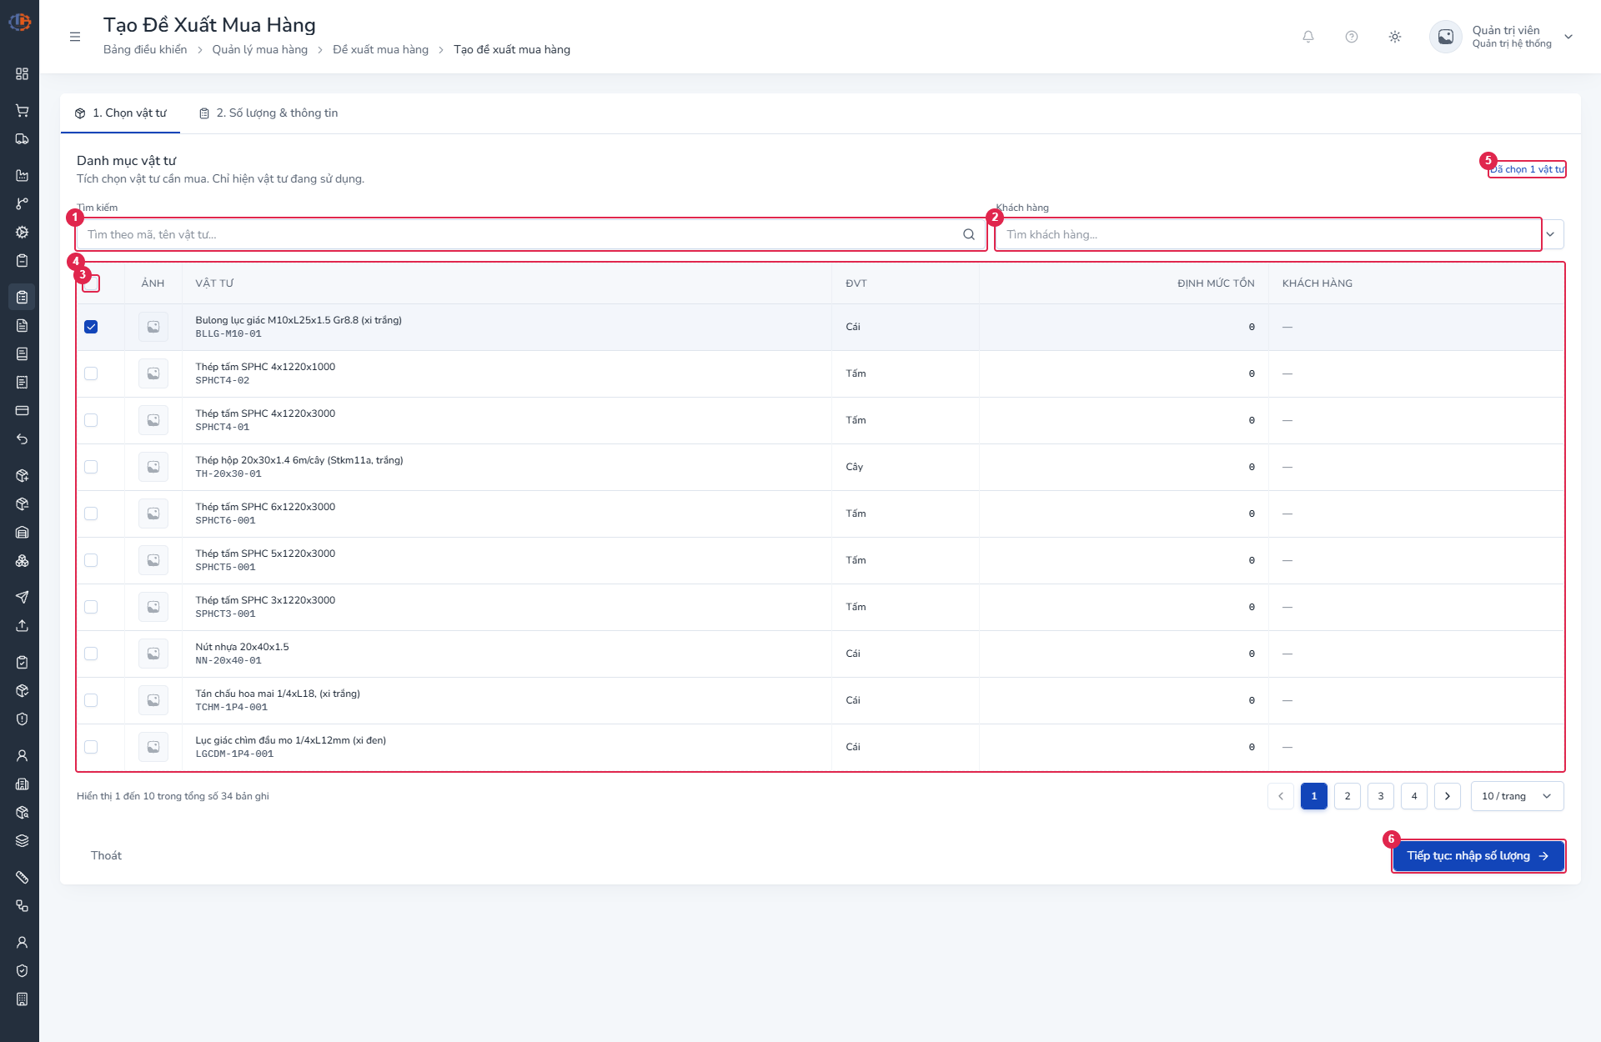Click the app logo in top-left corner
This screenshot has width=1601, height=1042.
[20, 22]
